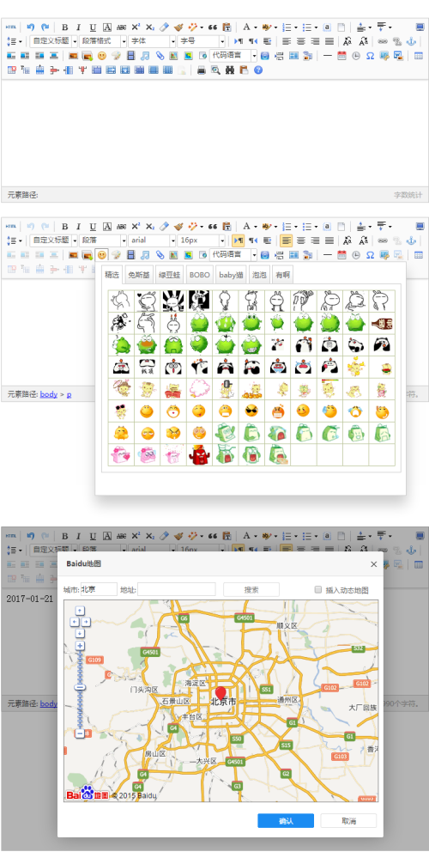Click the 搜索 button in map dialog
This screenshot has width=429, height=864.
pyautogui.click(x=251, y=589)
